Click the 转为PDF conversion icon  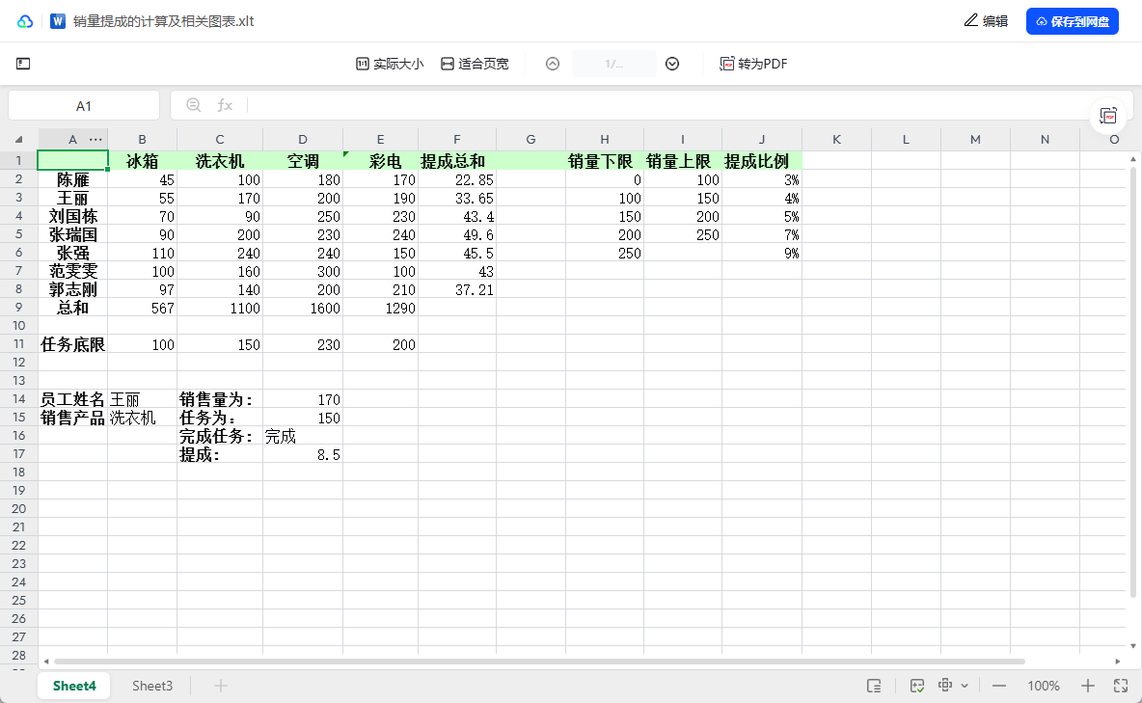[754, 64]
